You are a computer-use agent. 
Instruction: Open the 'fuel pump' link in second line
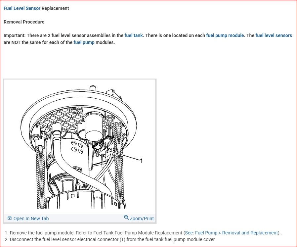pyautogui.click(x=84, y=42)
